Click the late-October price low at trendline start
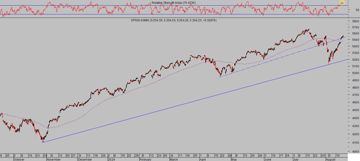 click(x=43, y=142)
